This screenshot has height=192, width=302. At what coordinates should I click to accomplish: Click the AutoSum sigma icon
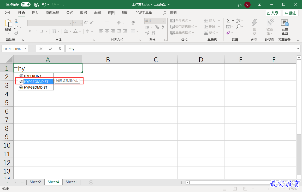(228, 21)
